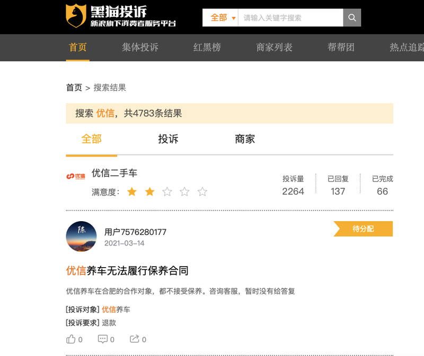Screen dimensions: 424x356
Task: Go to the 首页 navigation tab
Action: 77,48
